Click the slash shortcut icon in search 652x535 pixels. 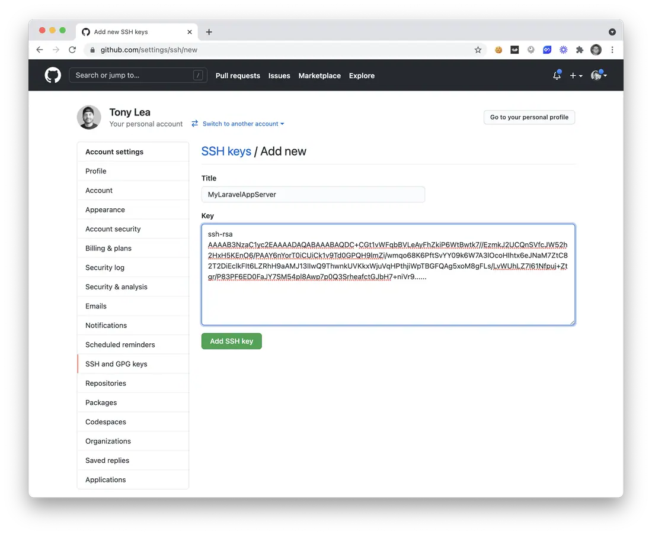[198, 75]
